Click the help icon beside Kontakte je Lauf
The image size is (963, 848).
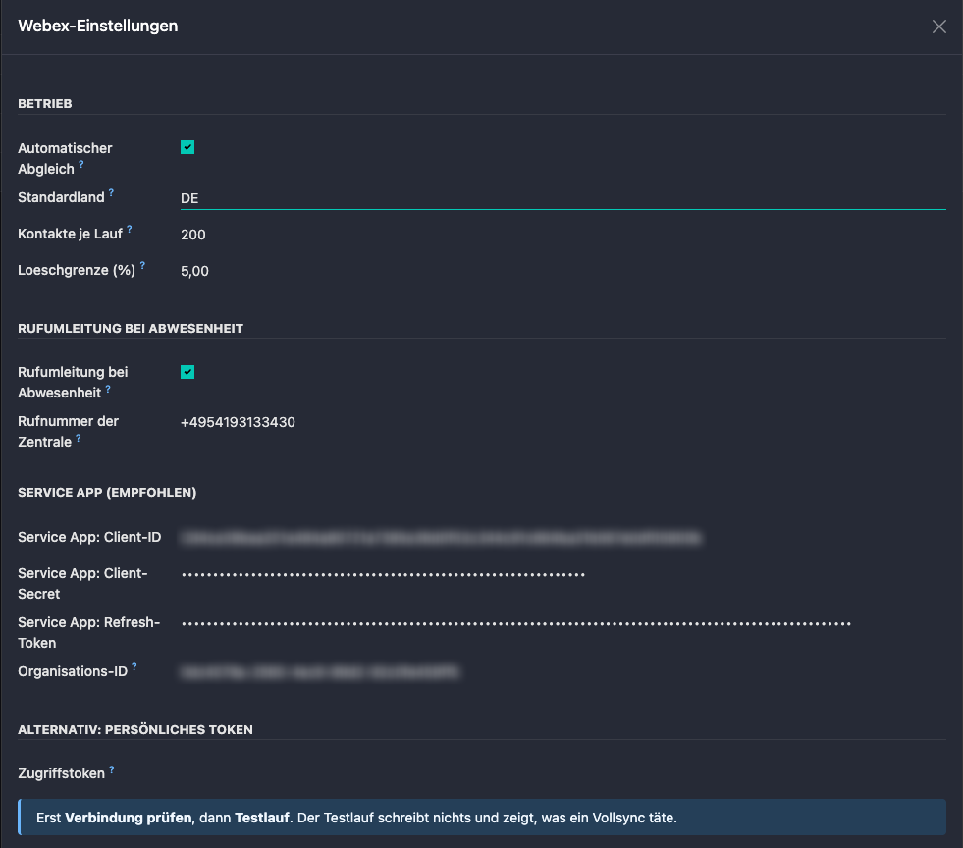coord(129,229)
